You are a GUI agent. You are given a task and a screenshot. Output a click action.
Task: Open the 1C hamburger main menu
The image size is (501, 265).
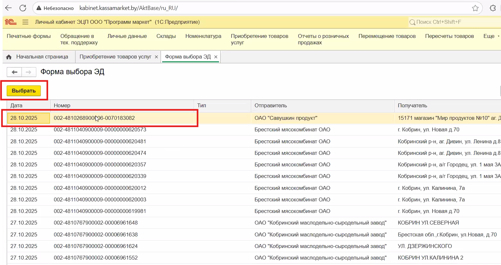coord(25,22)
